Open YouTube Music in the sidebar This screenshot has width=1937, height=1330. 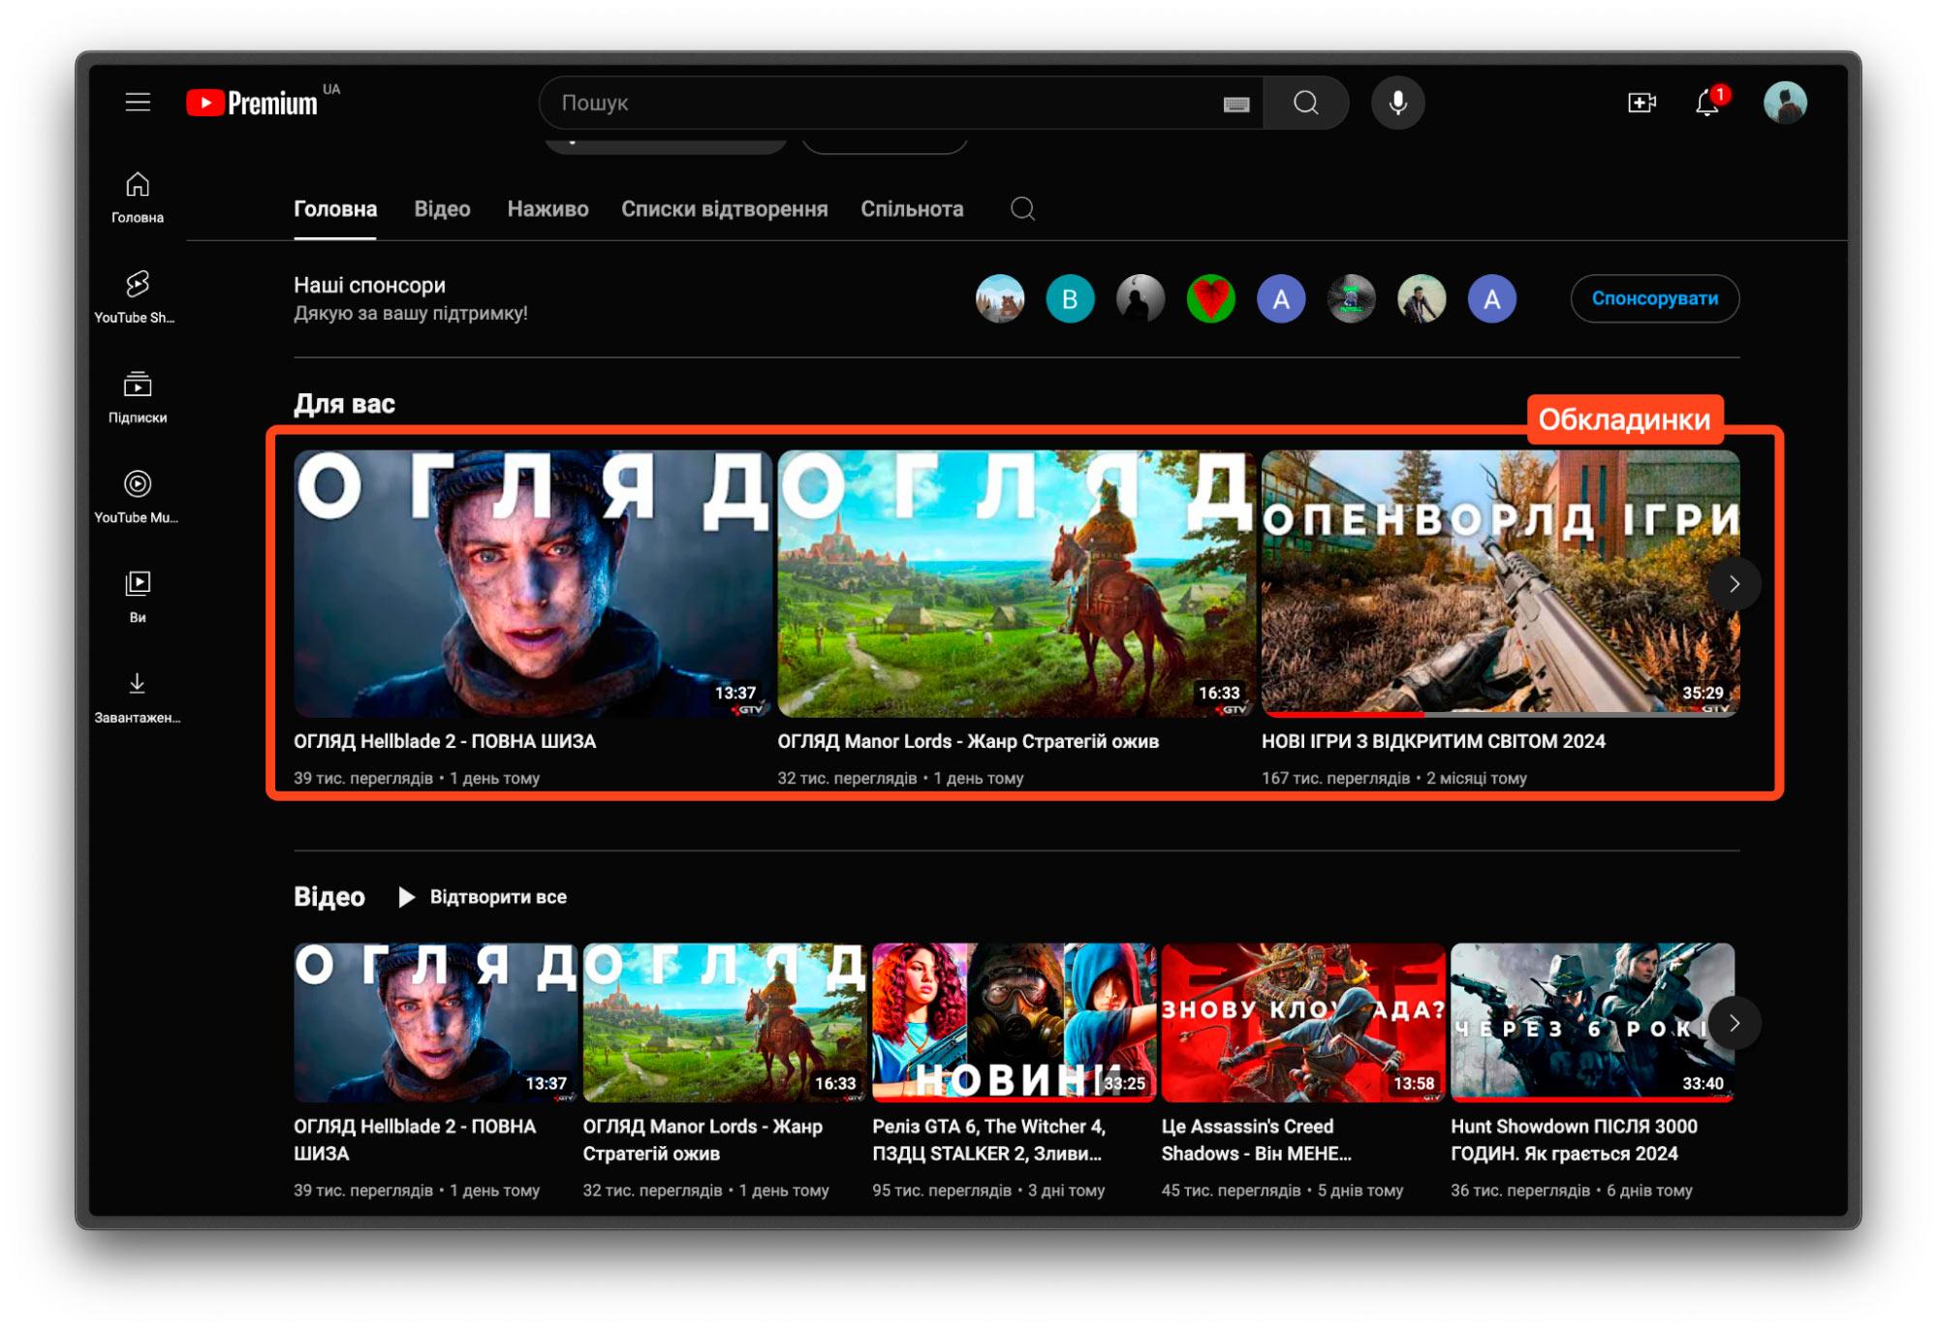(x=137, y=497)
